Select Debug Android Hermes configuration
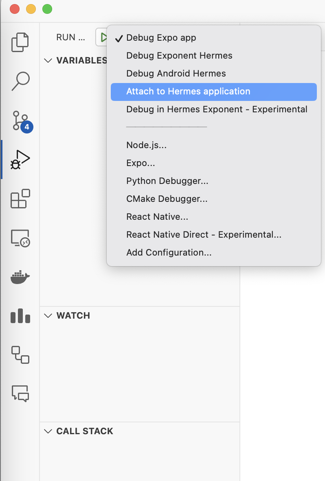The width and height of the screenshot is (325, 481). tap(213, 74)
